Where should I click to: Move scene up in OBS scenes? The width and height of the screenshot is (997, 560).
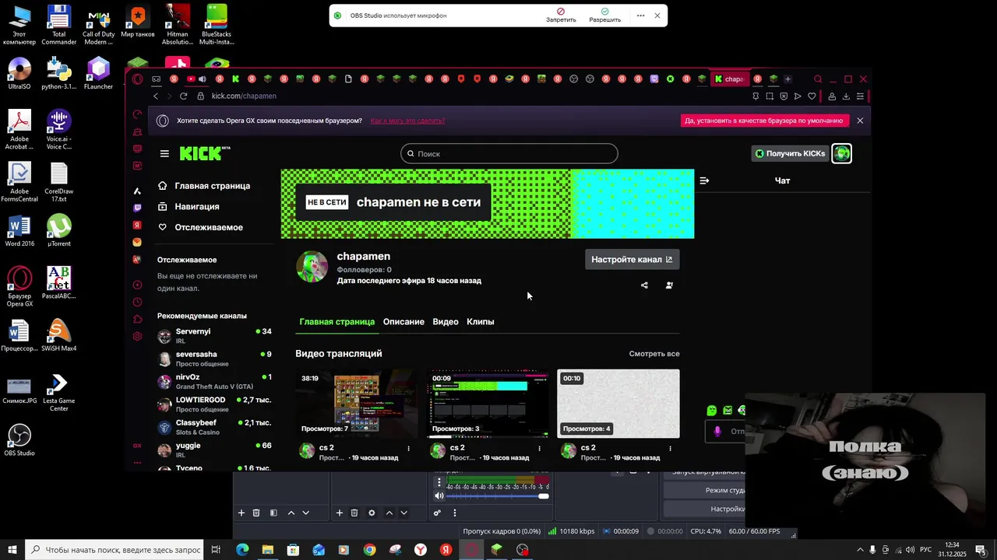tap(291, 513)
